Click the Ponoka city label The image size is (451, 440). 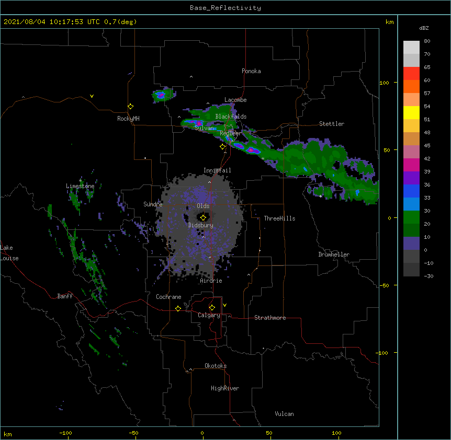click(251, 71)
